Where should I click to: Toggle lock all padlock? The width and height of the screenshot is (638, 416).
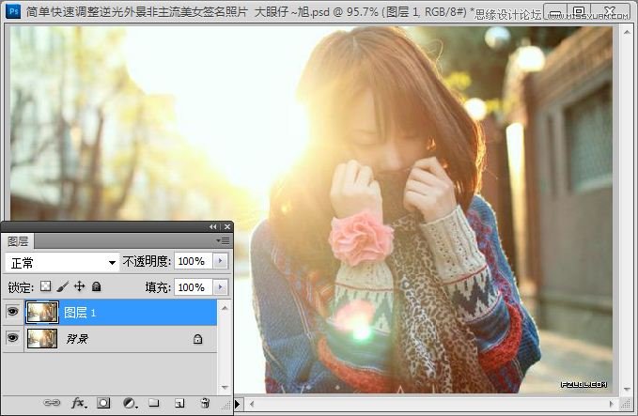[97, 286]
